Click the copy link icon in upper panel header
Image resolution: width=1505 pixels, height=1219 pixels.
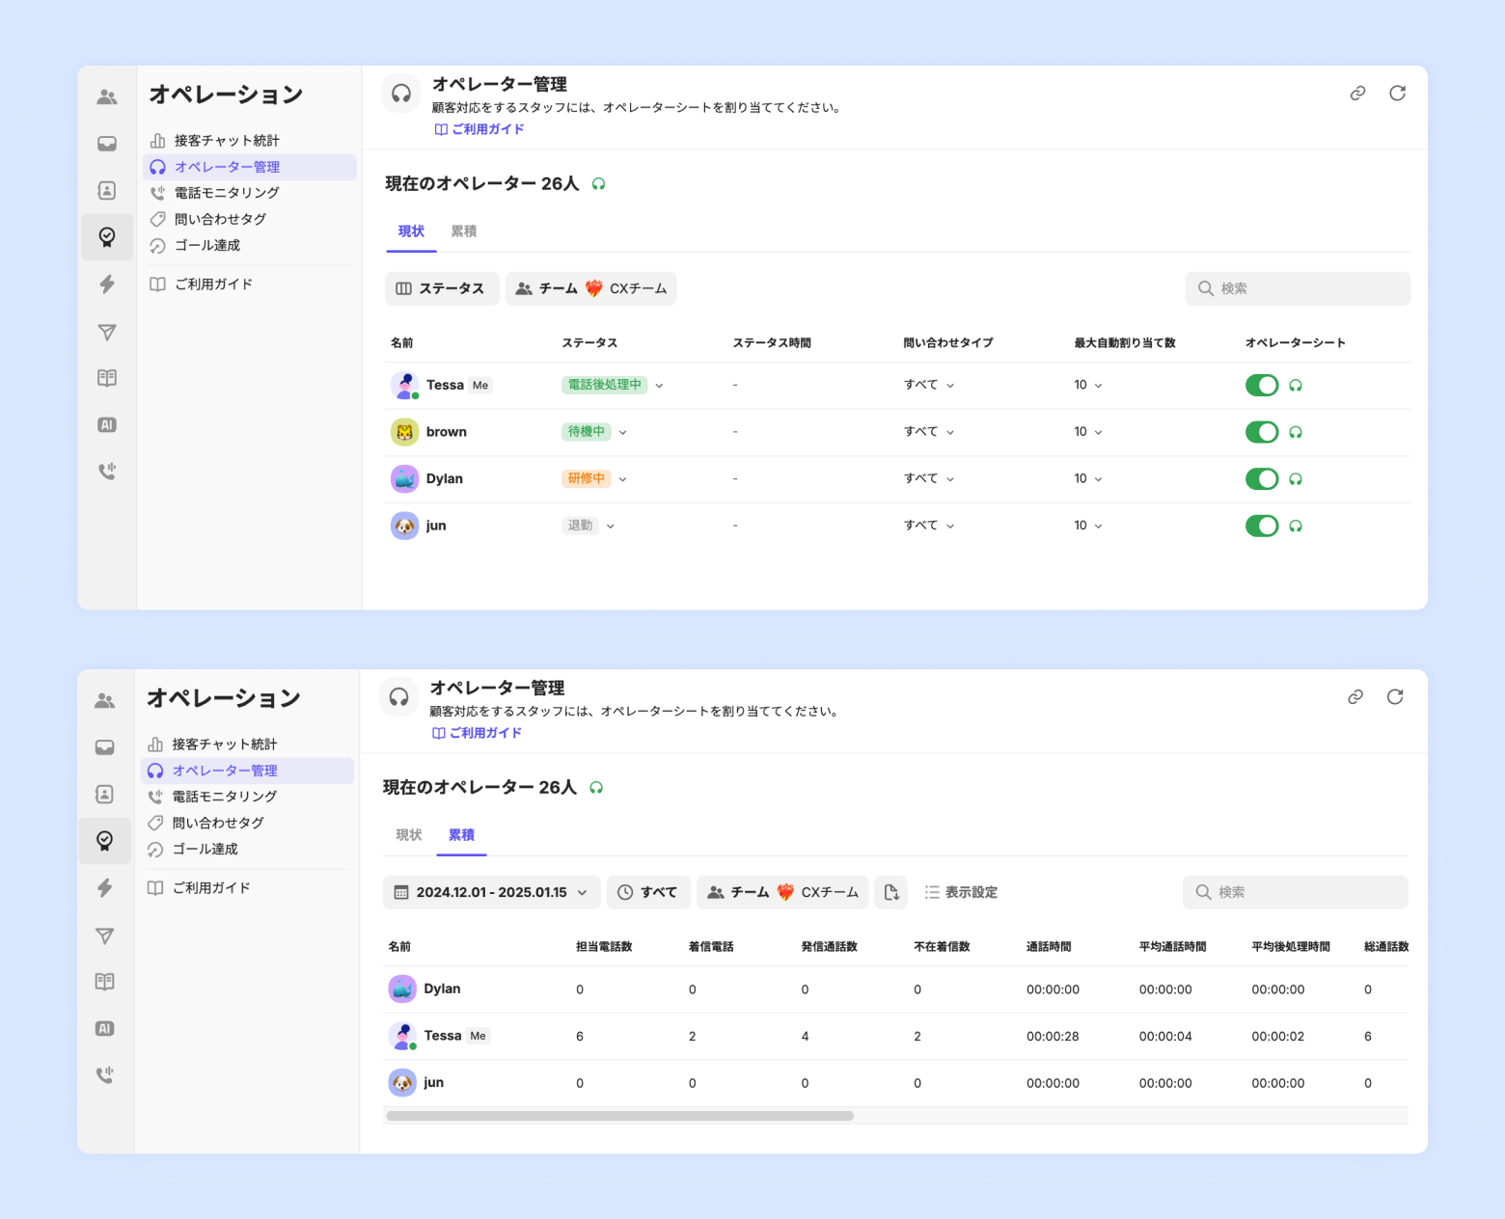(1357, 94)
